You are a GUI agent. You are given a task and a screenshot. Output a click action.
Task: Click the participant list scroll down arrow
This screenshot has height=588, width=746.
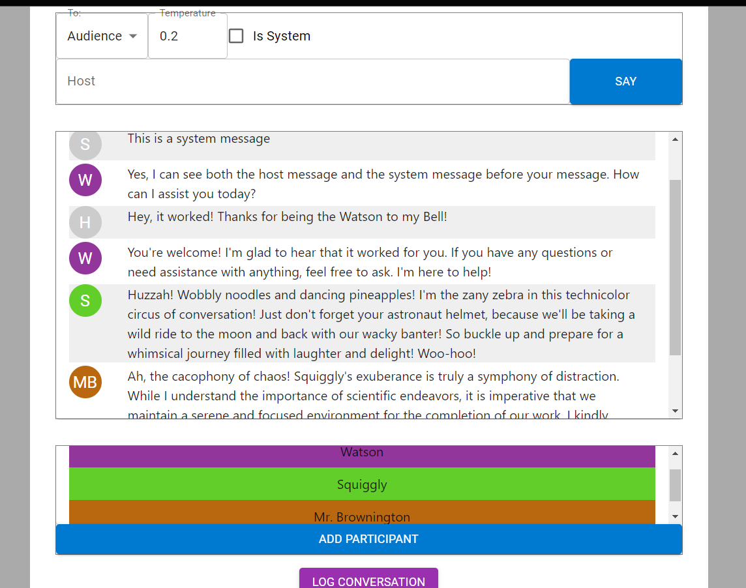pos(675,517)
